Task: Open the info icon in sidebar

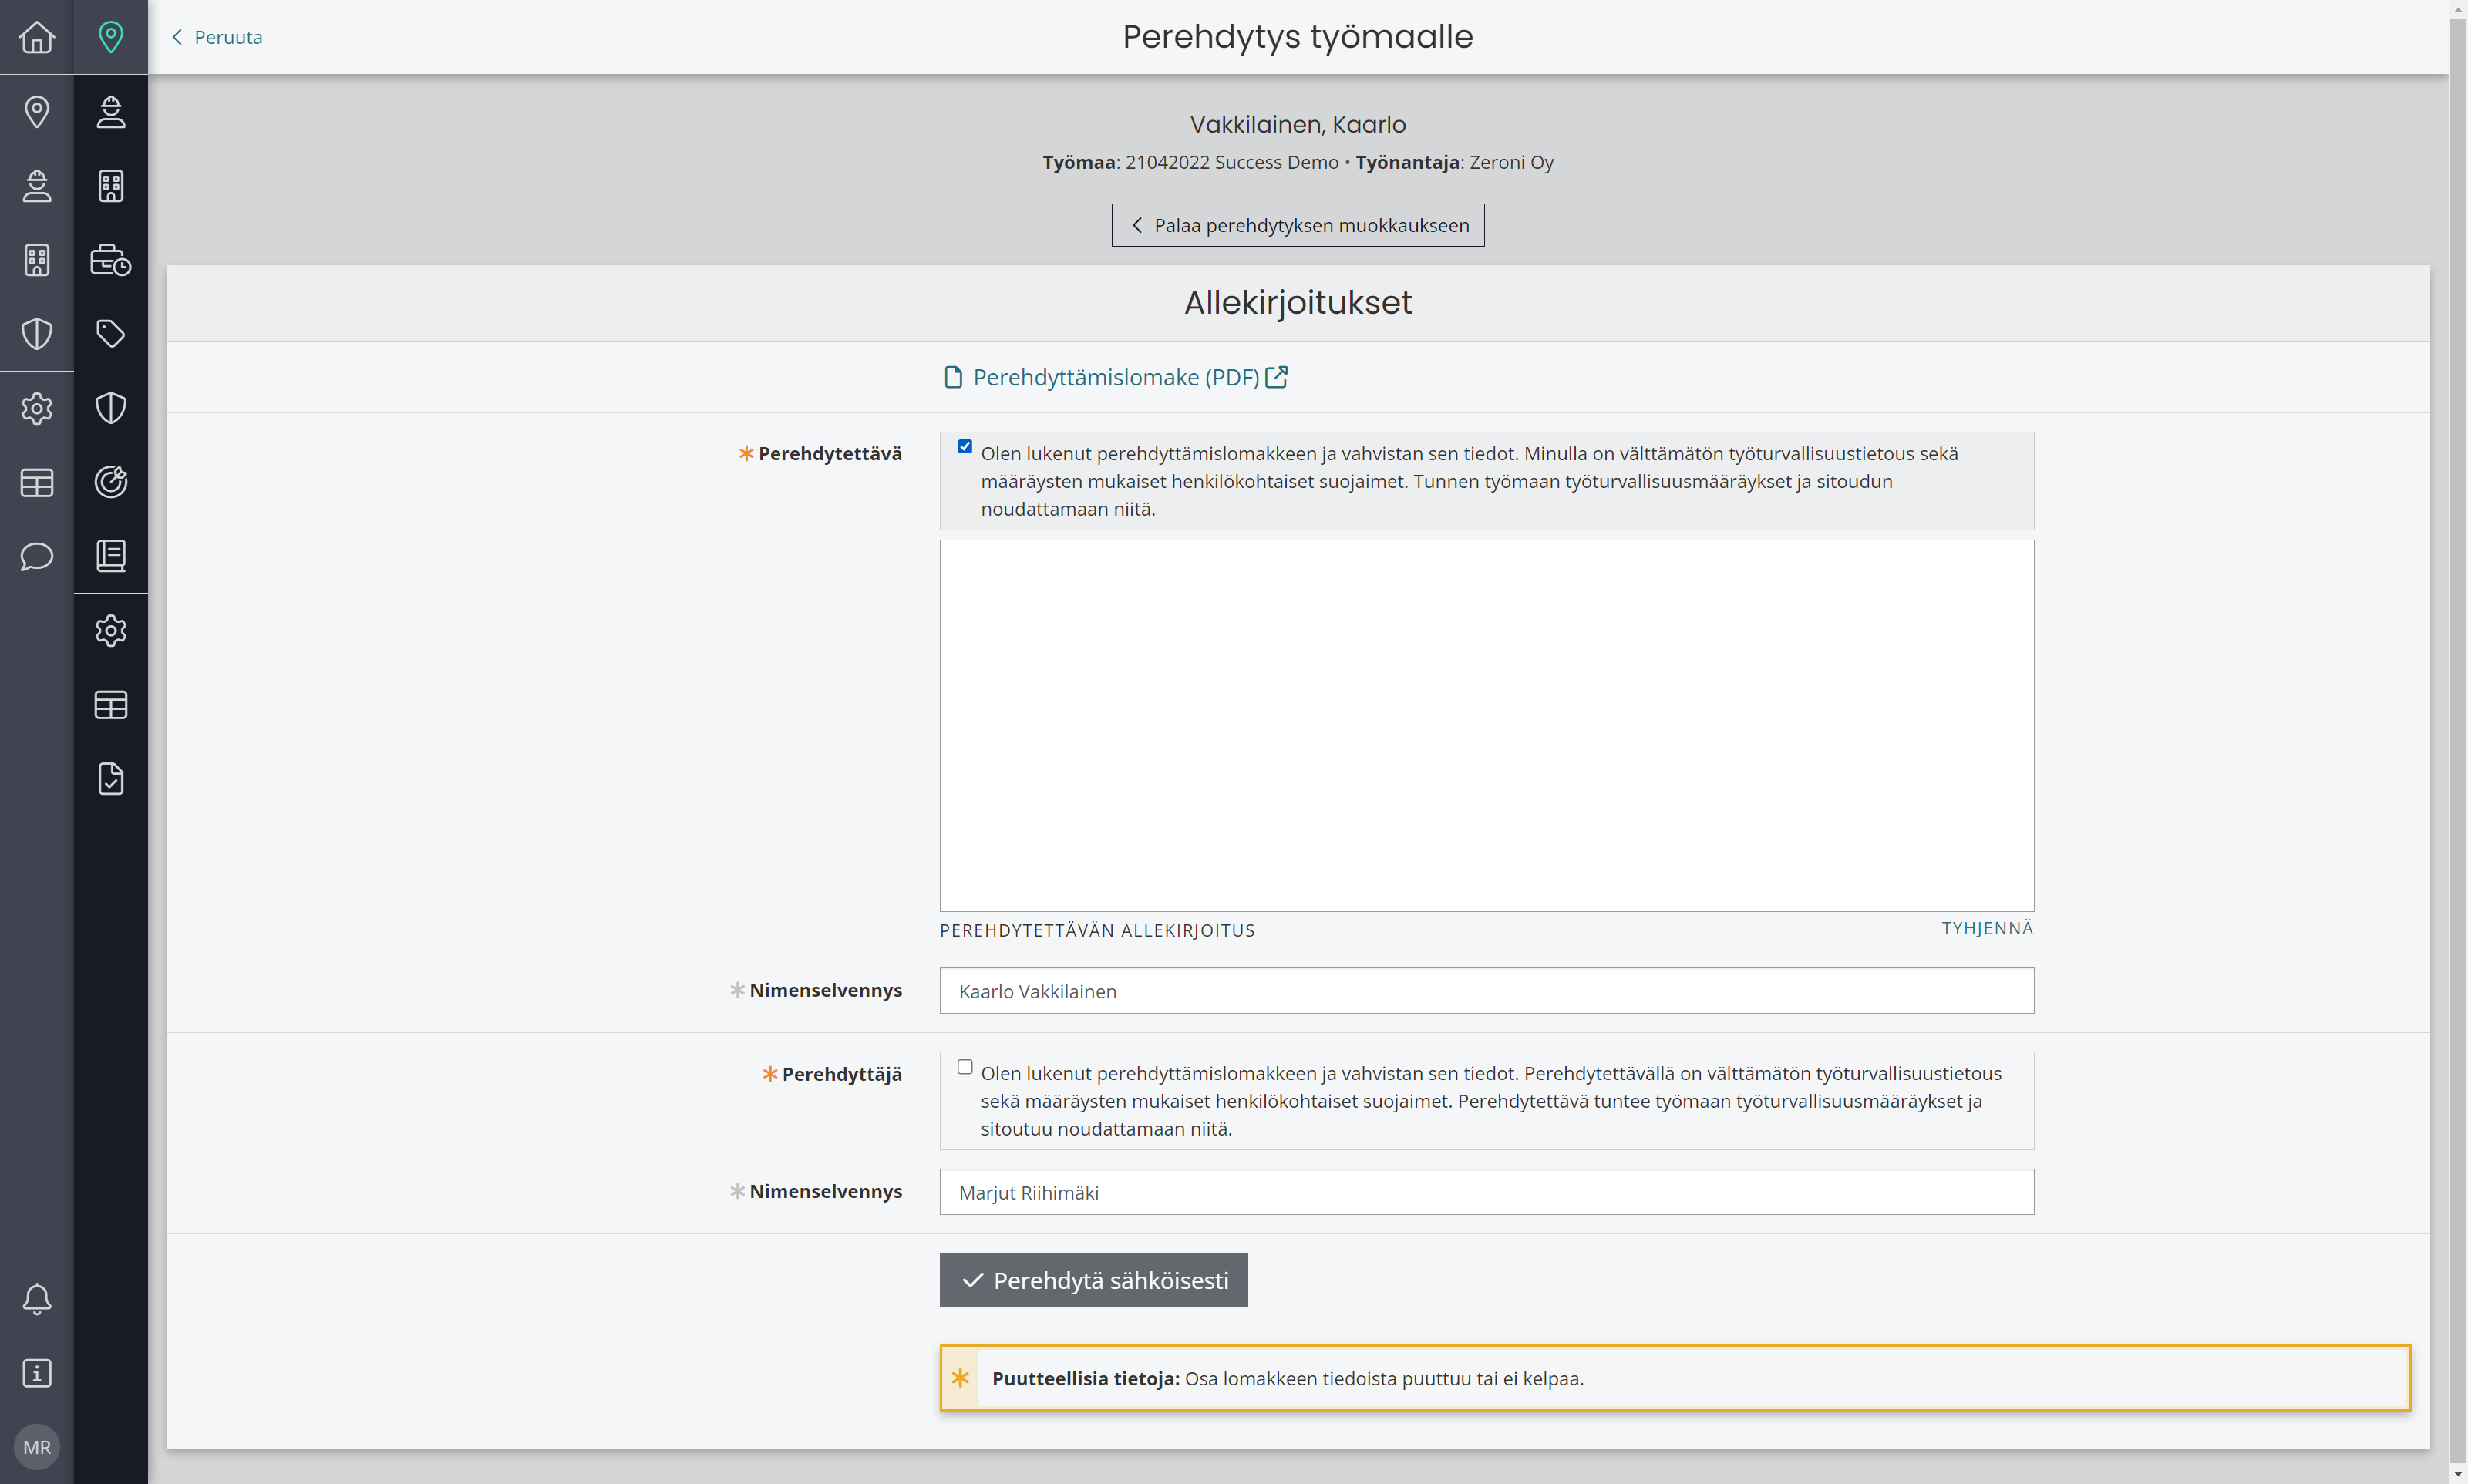Action: tap(37, 1373)
